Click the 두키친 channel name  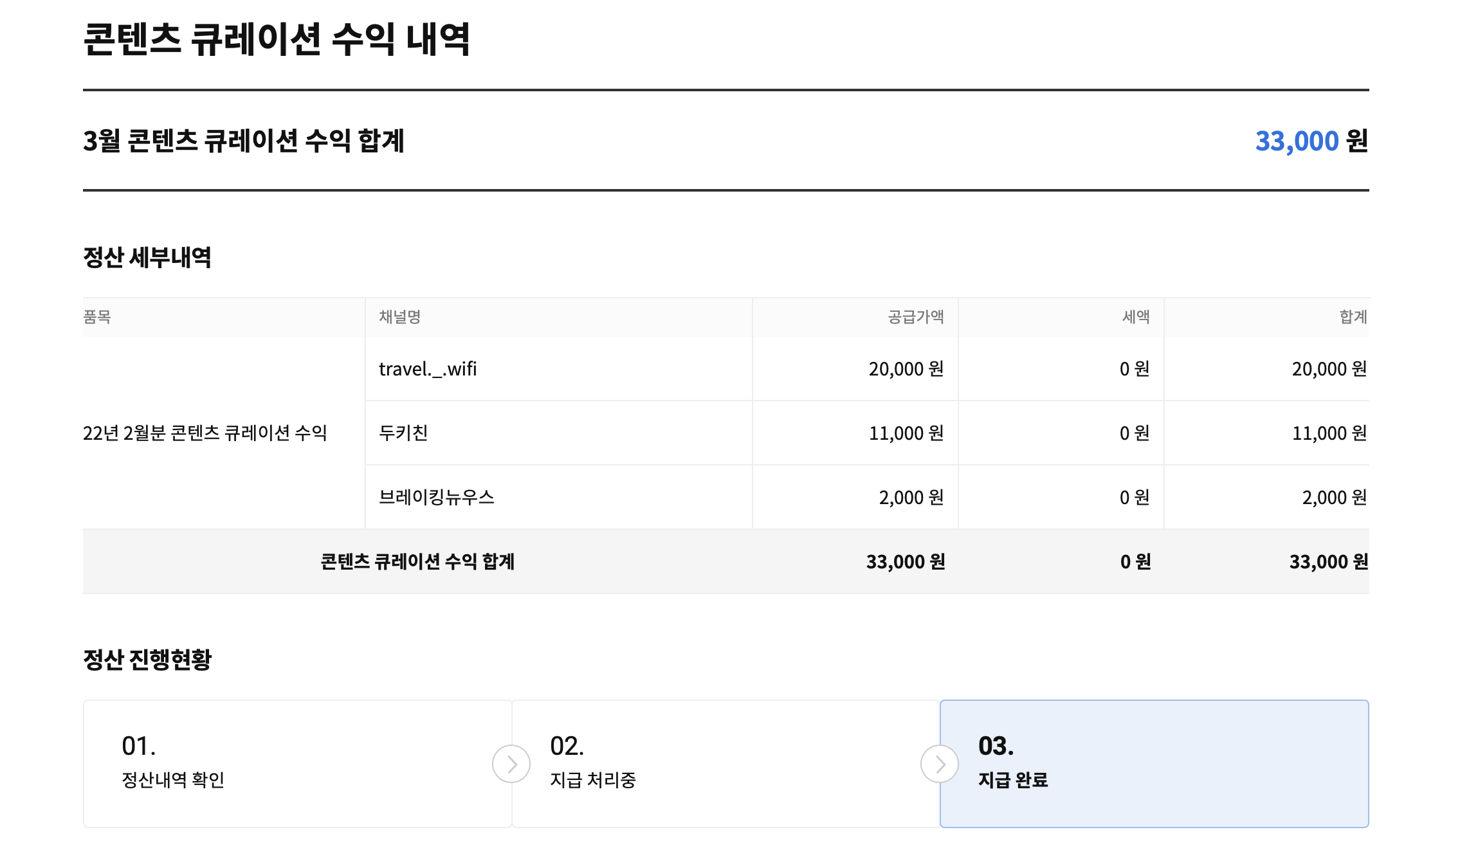click(403, 433)
